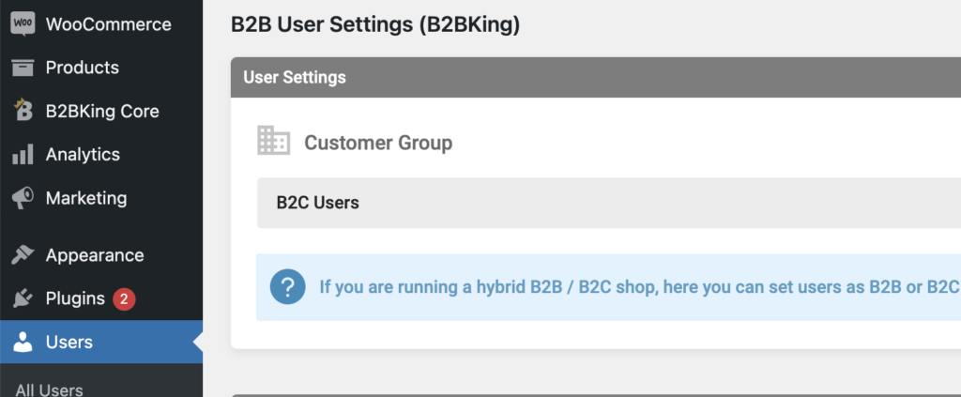Click the Products archive box icon

(x=23, y=68)
